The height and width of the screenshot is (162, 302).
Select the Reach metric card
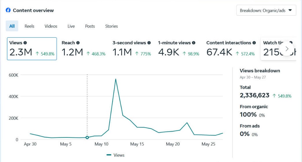coord(83,49)
